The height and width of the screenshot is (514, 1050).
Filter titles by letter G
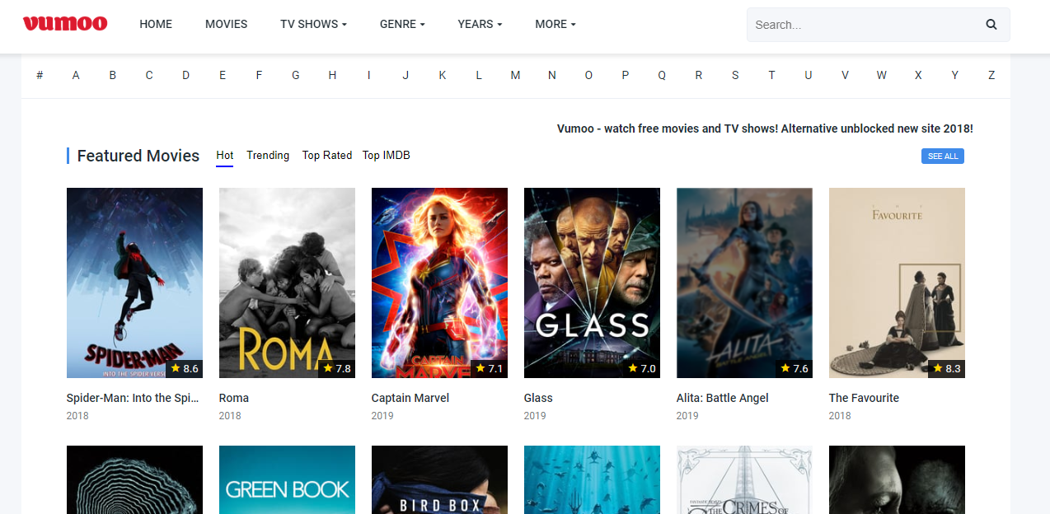(x=296, y=75)
